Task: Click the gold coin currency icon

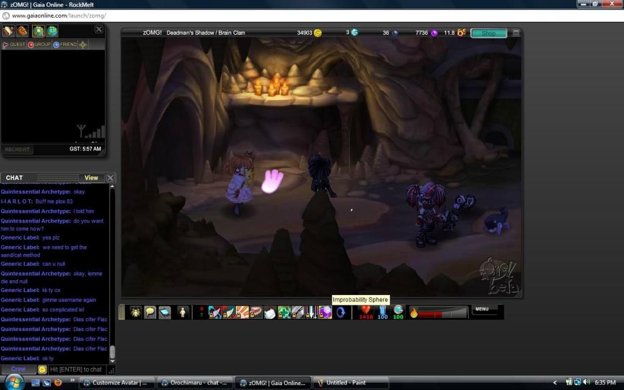Action: (317, 33)
